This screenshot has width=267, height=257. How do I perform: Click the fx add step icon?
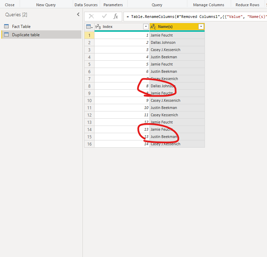(116, 16)
